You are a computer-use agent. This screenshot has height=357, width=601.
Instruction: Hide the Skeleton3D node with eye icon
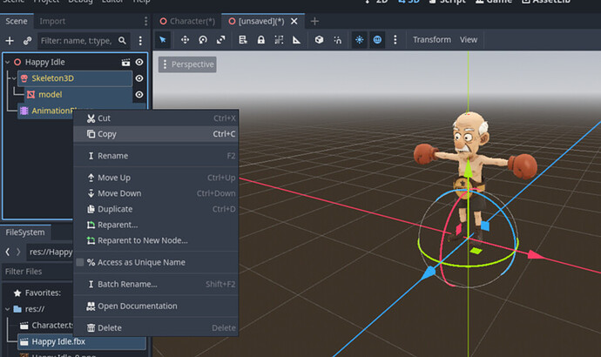pos(138,78)
